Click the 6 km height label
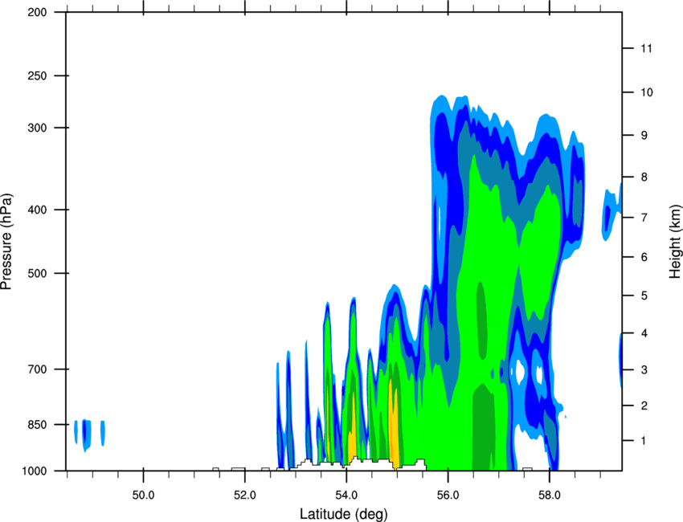 [x=644, y=257]
